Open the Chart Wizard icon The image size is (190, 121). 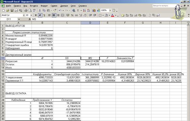tap(94, 10)
